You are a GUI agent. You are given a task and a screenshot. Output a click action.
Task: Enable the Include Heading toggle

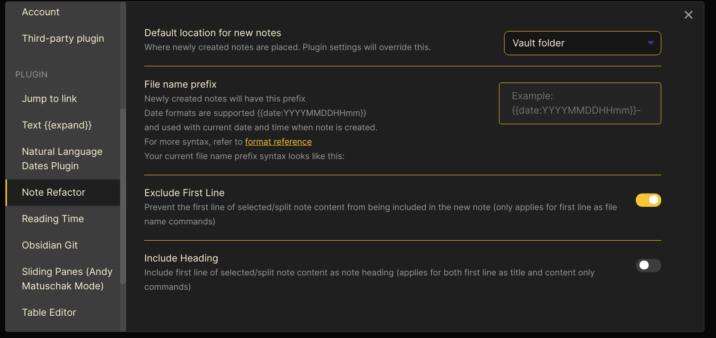coord(648,265)
